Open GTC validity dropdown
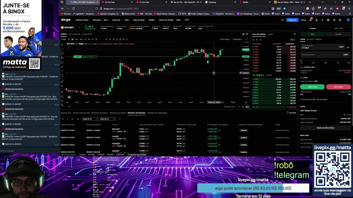The height and width of the screenshot is (198, 353). (x=317, y=81)
